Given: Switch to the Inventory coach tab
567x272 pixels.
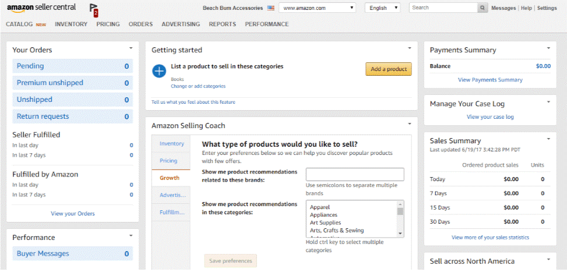Looking at the screenshot, I should click(171, 144).
